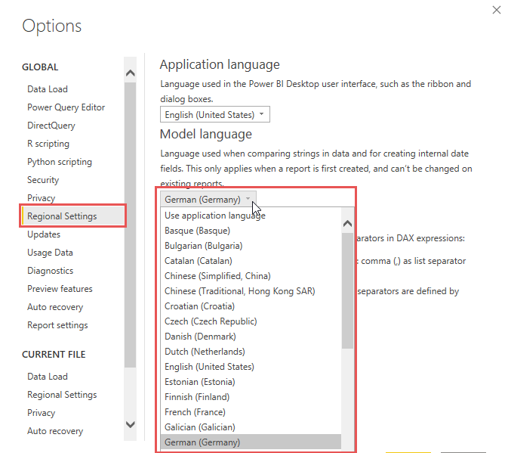Choose Basque (Basque) from list

[x=251, y=231]
